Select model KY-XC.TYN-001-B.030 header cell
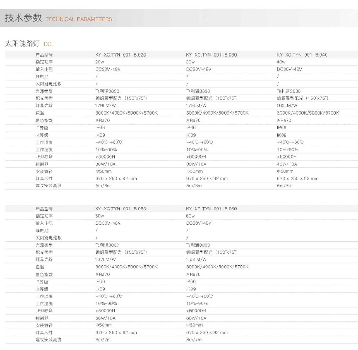 click(211, 55)
